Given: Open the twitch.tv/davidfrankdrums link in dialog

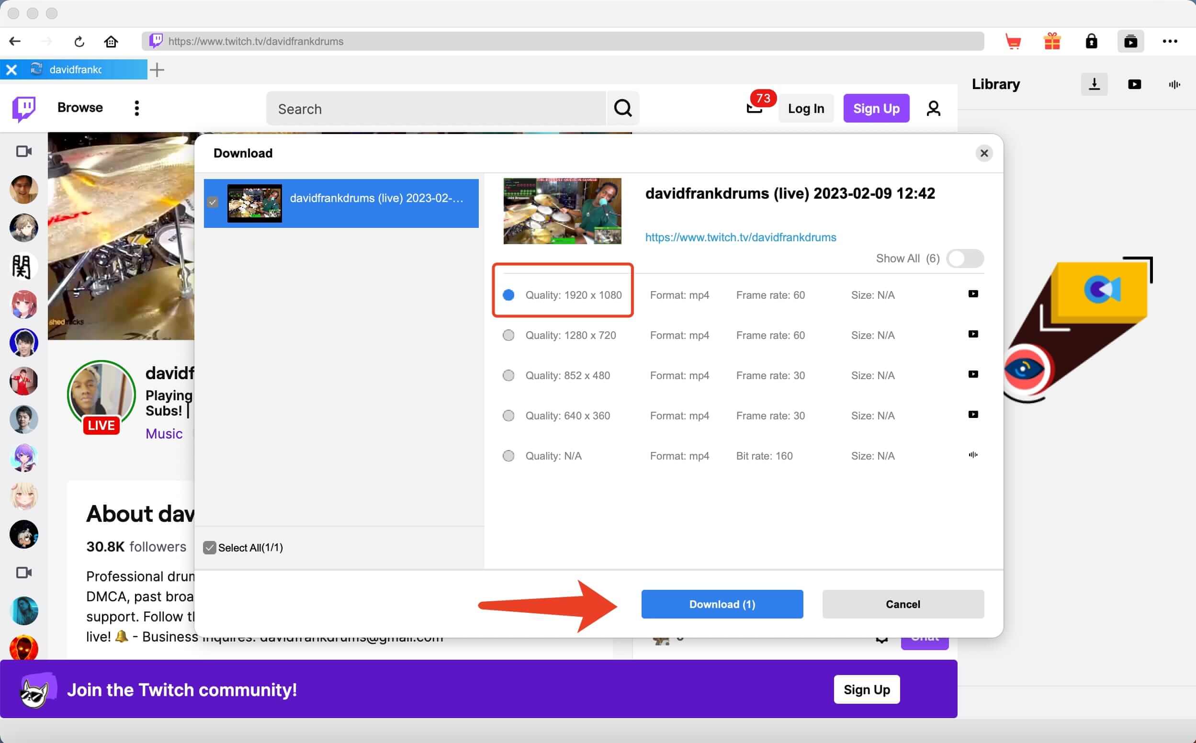Looking at the screenshot, I should [x=740, y=237].
